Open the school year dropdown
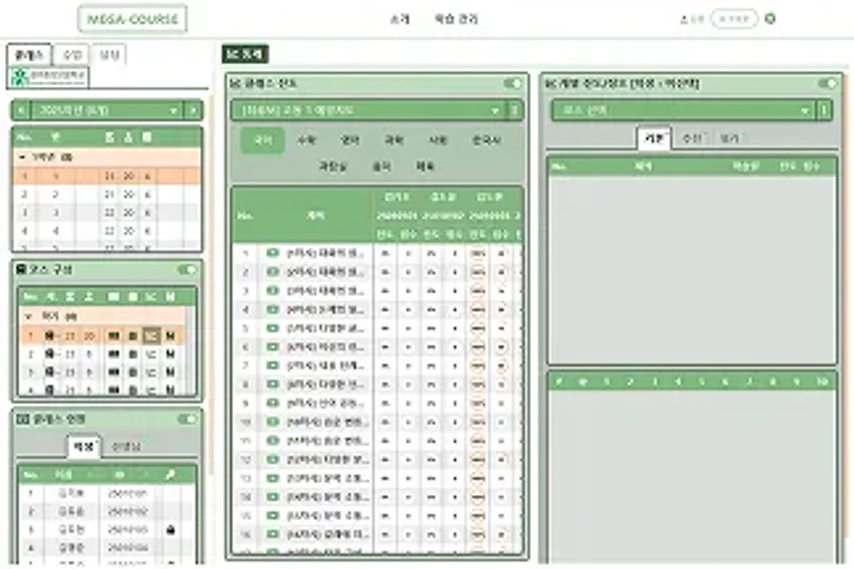 pyautogui.click(x=107, y=111)
